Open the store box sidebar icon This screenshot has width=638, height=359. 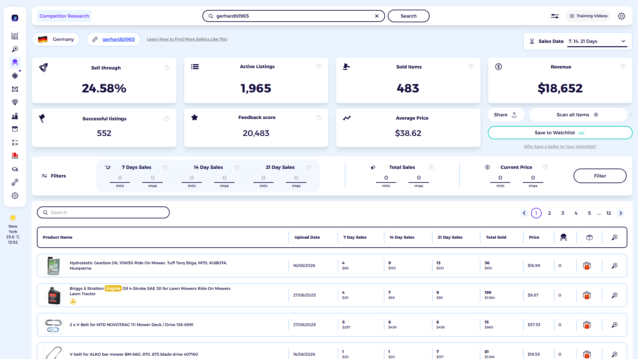click(15, 129)
